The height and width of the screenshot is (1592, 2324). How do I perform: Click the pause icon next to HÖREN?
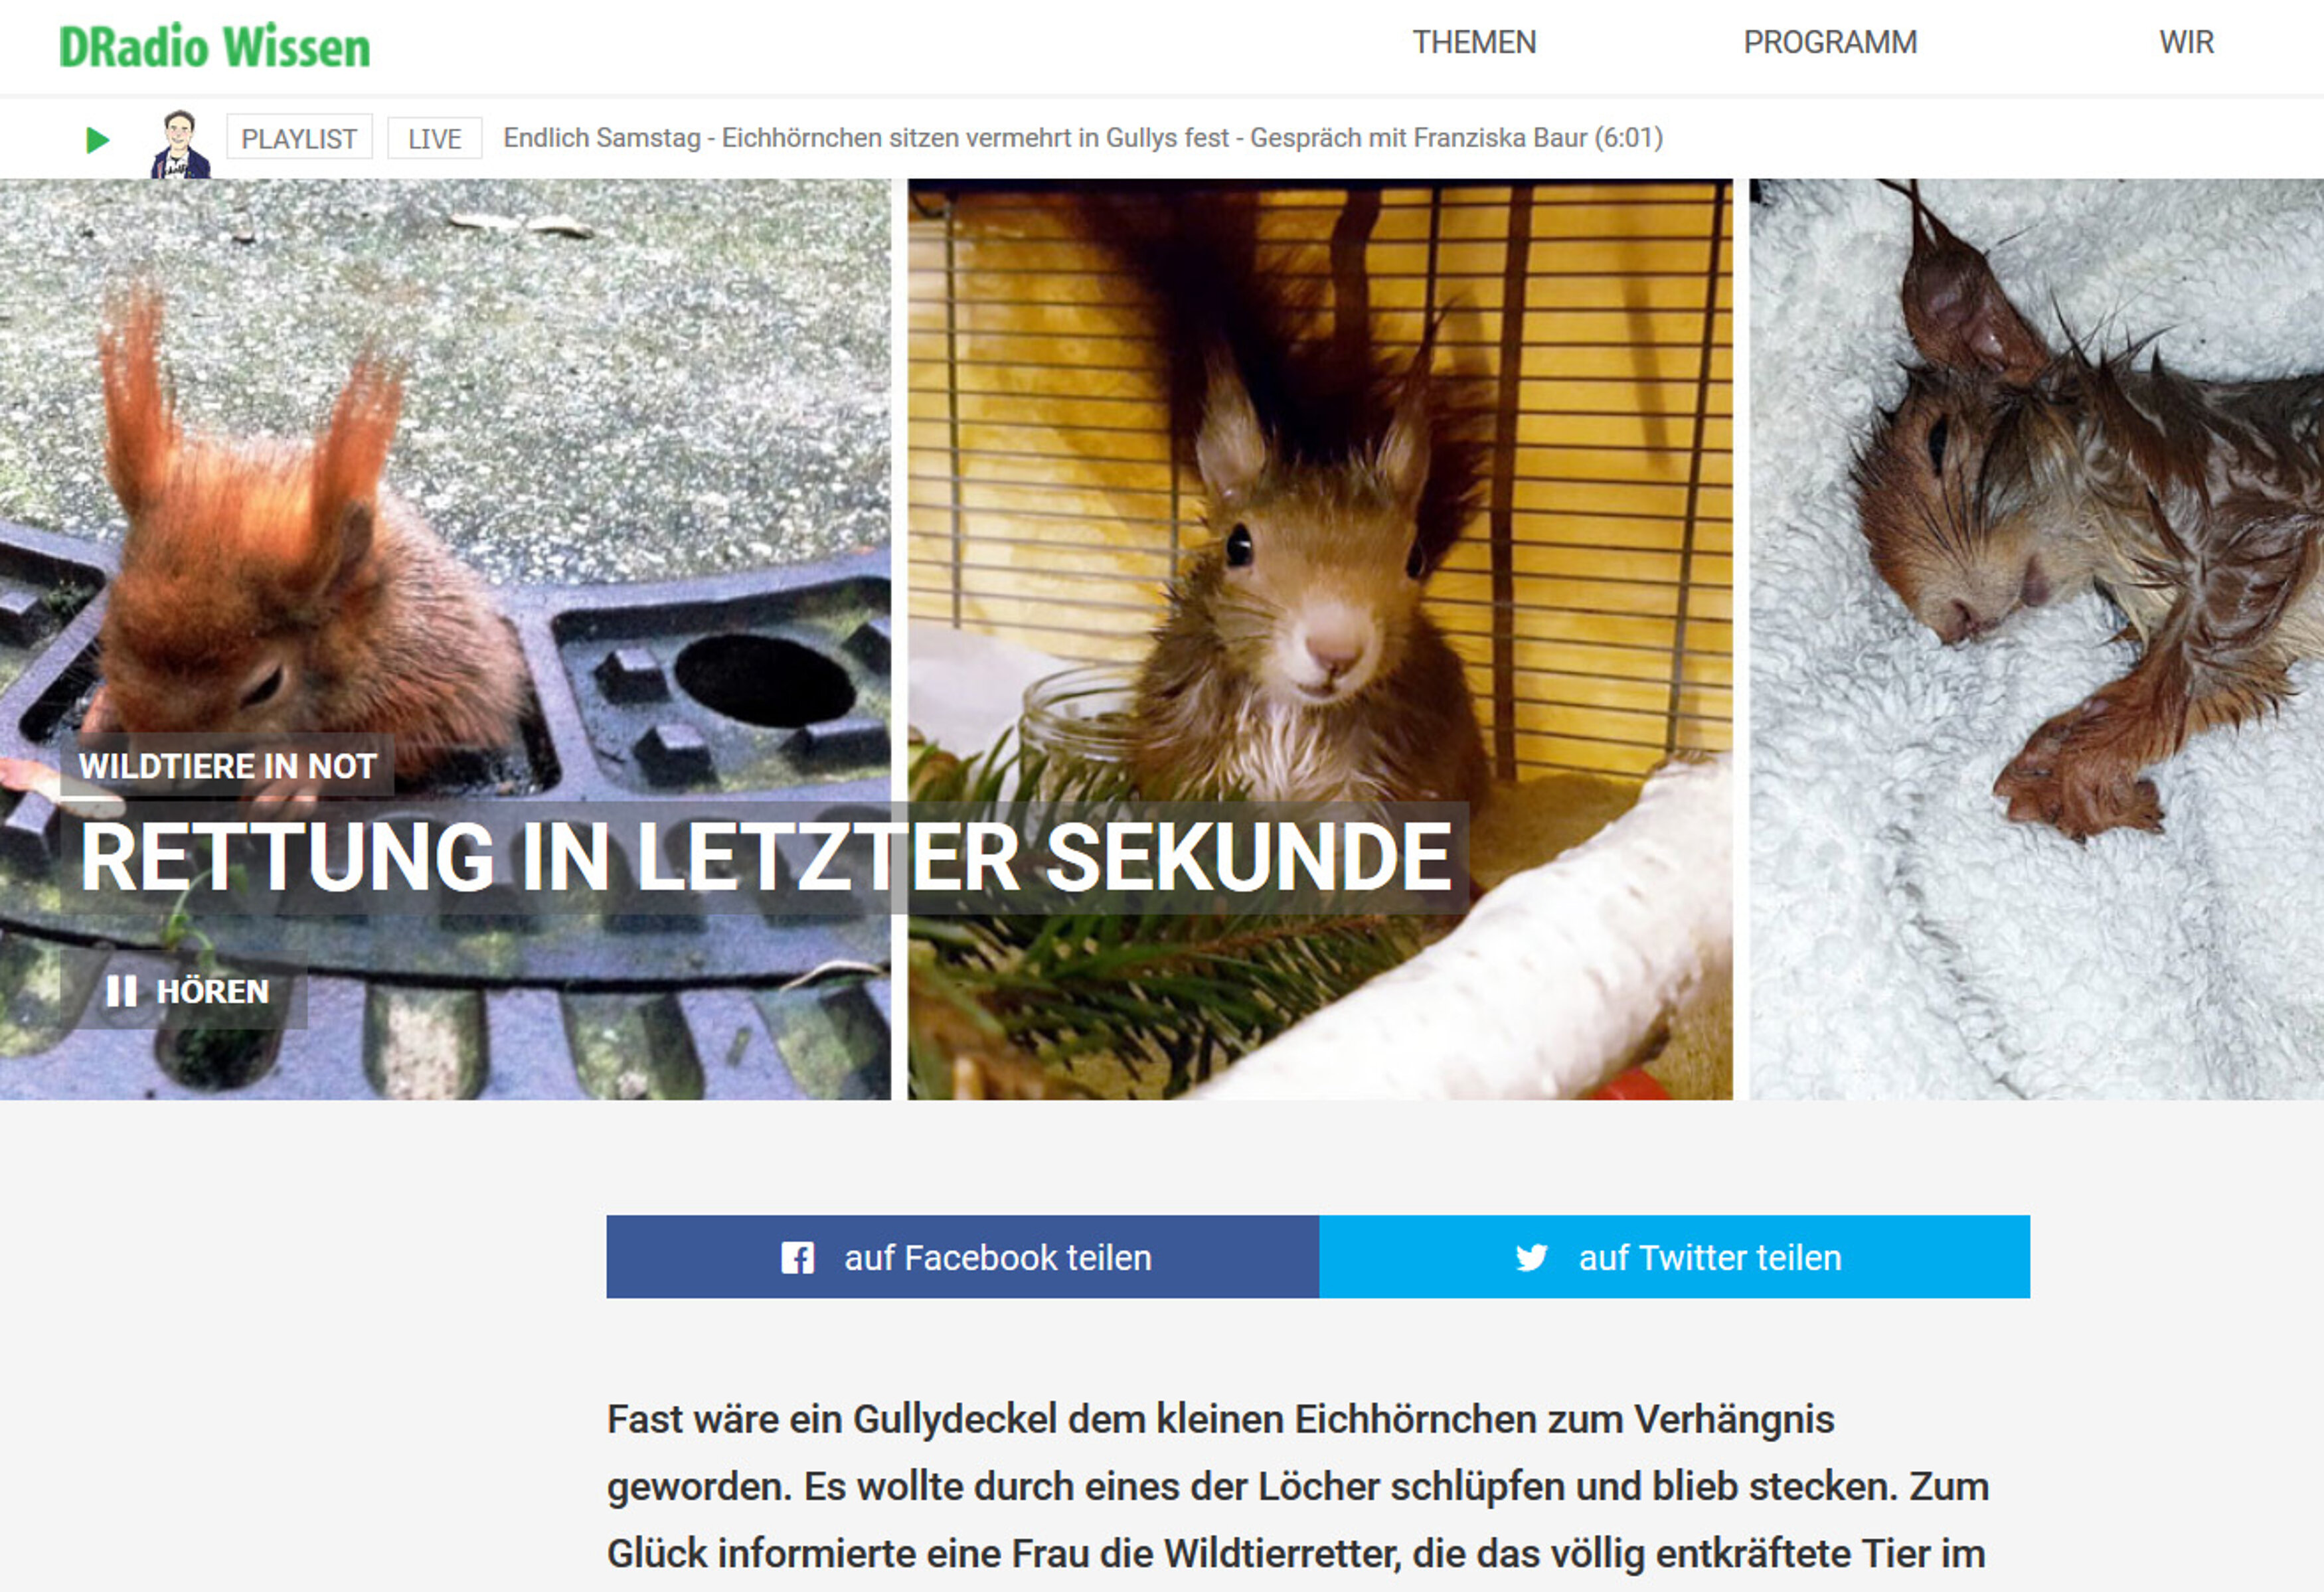(121, 991)
